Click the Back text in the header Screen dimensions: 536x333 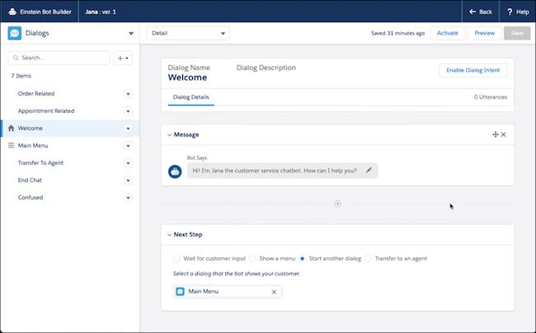point(486,12)
